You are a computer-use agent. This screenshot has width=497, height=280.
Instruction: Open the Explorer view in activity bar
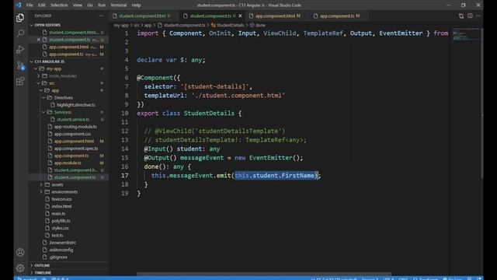coord(20,18)
